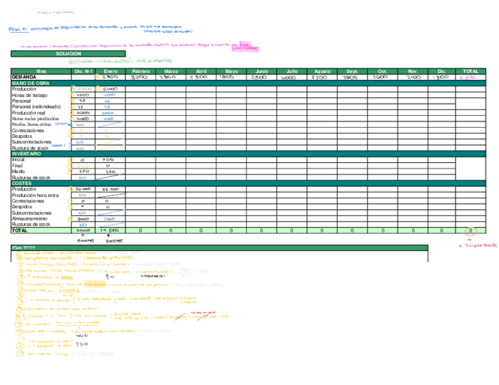Image resolution: width=499 pixels, height=385 pixels.
Task: Click the Producción hora extra row label
Action: 35,195
